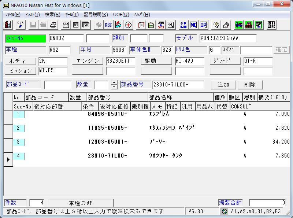The width and height of the screenshot is (293, 218).
Task: Open the ファイル(F) menu
Action: point(13,15)
